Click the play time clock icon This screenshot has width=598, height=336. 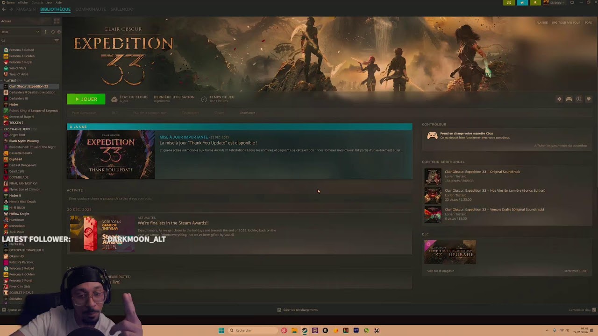[204, 99]
